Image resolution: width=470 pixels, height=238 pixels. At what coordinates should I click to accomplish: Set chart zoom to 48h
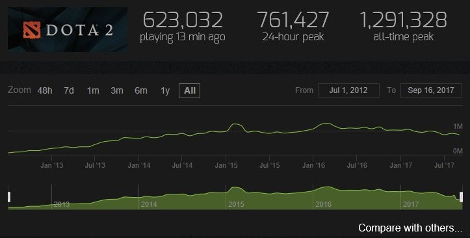coord(45,90)
